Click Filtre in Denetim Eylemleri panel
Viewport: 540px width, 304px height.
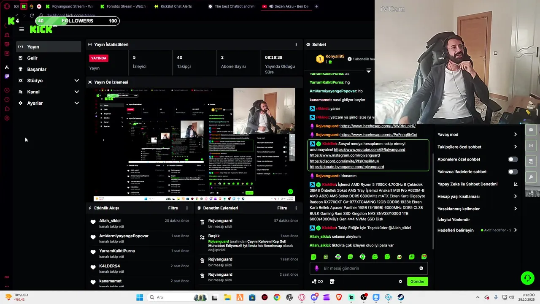click(x=282, y=208)
